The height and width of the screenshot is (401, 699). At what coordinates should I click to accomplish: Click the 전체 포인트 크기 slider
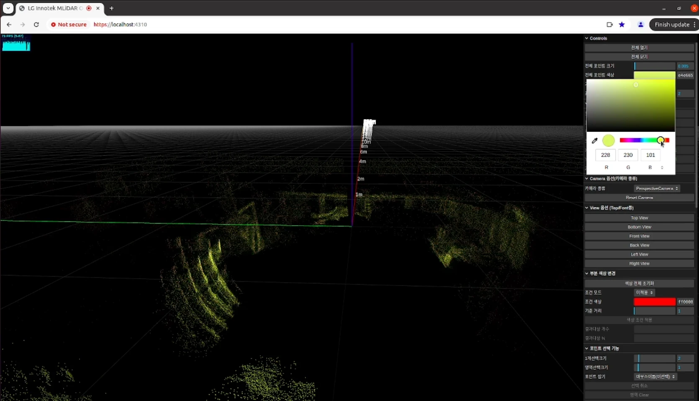pyautogui.click(x=655, y=66)
